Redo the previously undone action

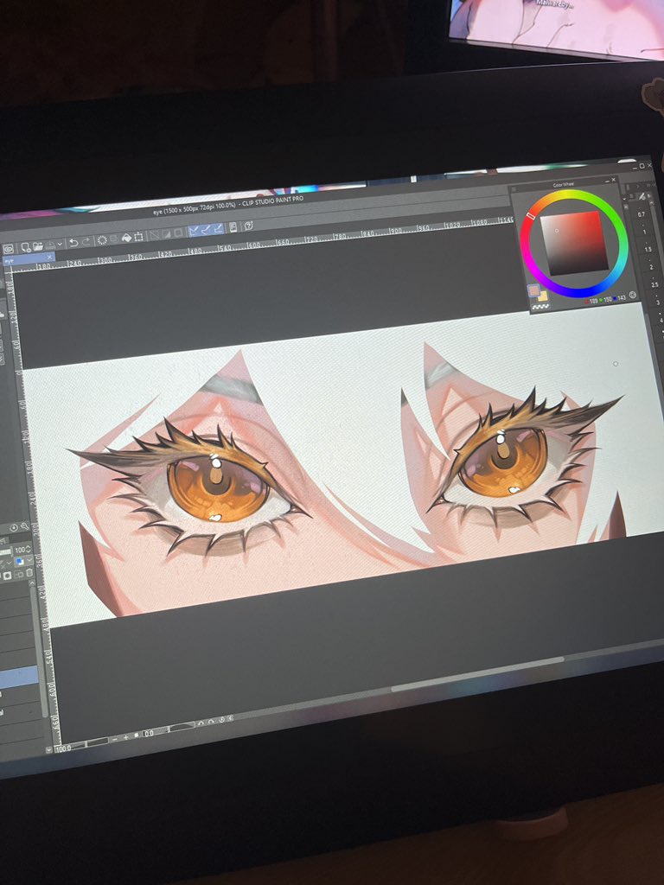86,242
